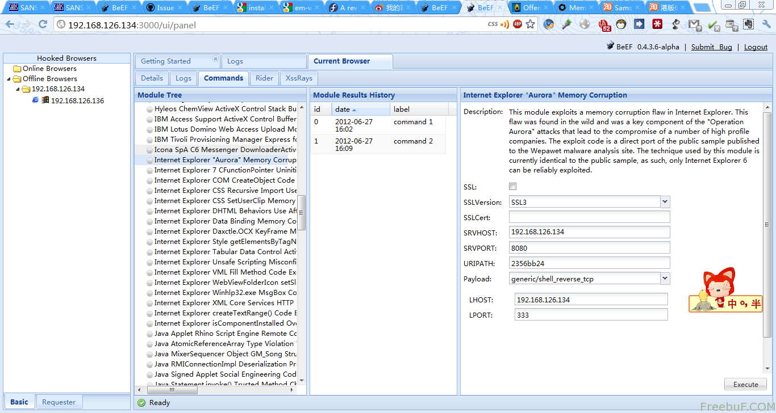Reload the page with the refresh icon
Image resolution: width=776 pixels, height=413 pixels.
(43, 24)
